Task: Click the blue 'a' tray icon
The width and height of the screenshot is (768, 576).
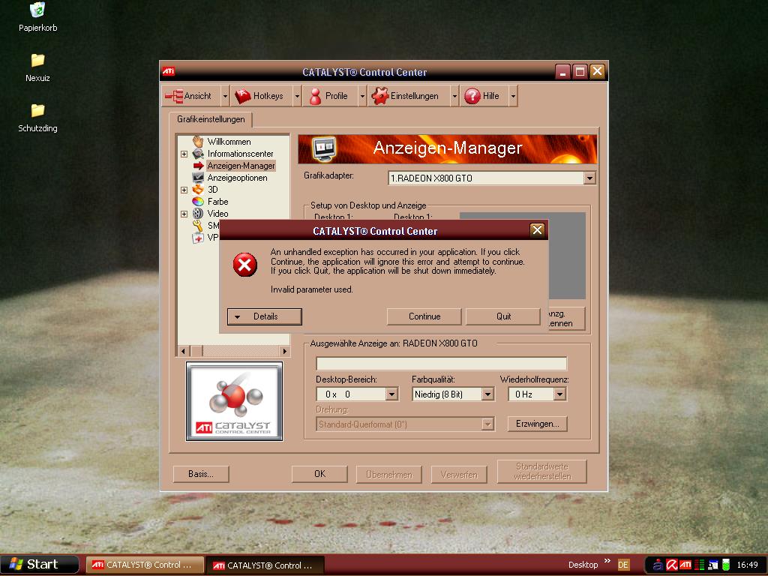Action: pos(658,565)
